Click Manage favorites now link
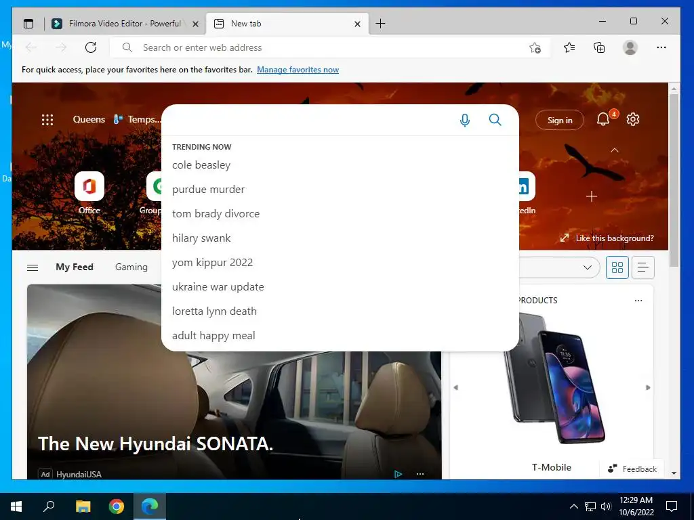Image resolution: width=694 pixels, height=520 pixels. pyautogui.click(x=298, y=70)
